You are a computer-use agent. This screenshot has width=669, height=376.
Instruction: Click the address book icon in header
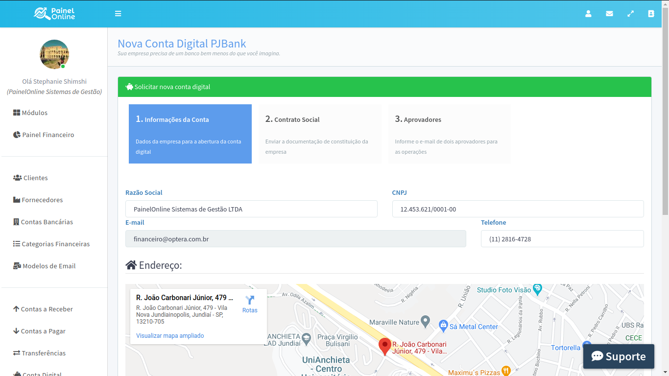[x=651, y=14]
